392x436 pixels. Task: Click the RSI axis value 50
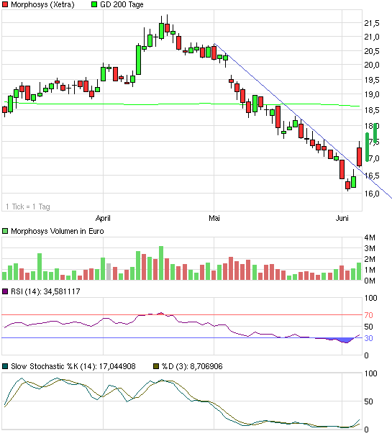coord(369,327)
